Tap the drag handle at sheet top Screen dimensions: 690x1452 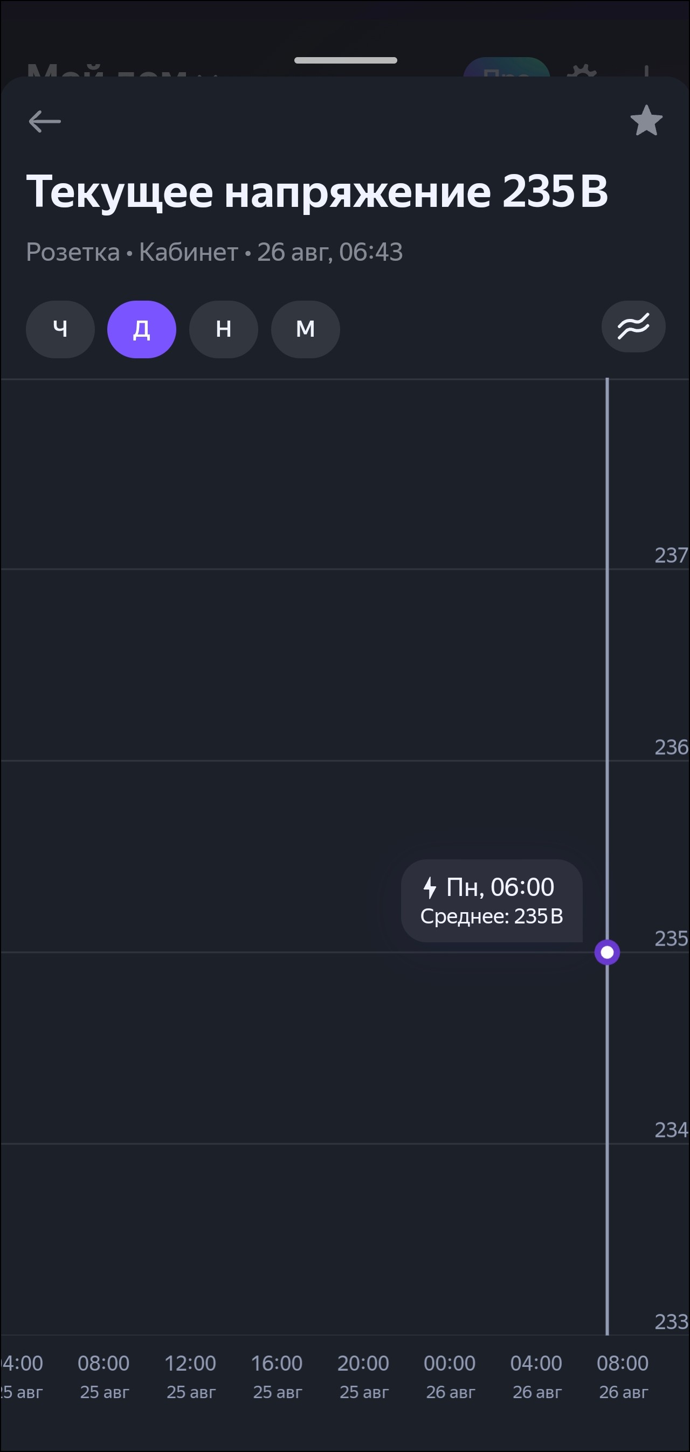tap(346, 60)
